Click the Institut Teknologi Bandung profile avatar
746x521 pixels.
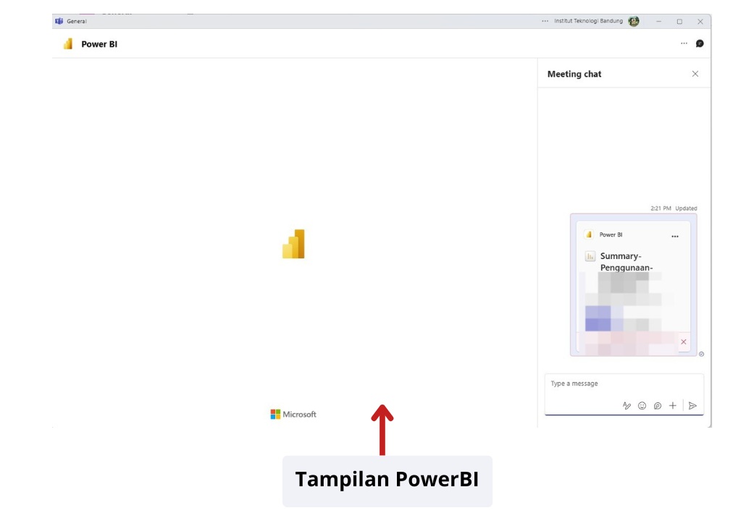(634, 22)
